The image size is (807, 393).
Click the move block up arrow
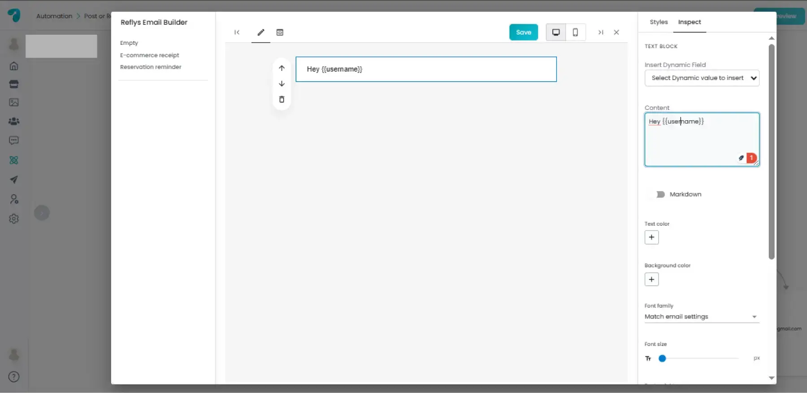coord(282,68)
